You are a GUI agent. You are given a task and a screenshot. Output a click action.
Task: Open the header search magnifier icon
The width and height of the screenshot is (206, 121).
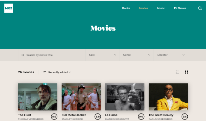(x=200, y=8)
